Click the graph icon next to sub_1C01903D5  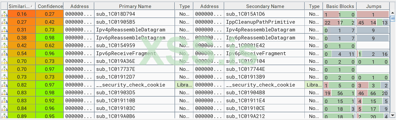tap(4, 93)
